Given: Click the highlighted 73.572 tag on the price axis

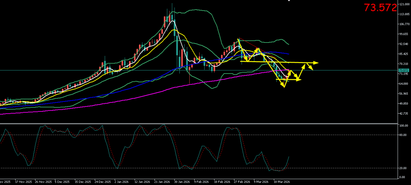Looking at the screenshot, I should tap(401, 70).
